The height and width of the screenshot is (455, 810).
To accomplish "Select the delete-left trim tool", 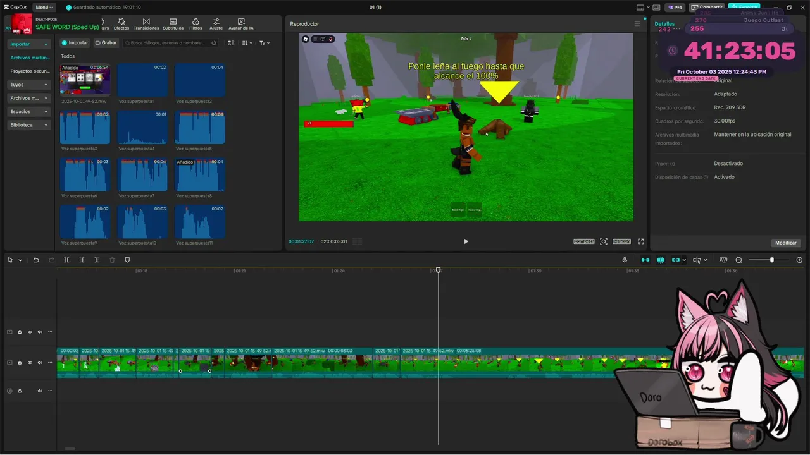I will [82, 260].
